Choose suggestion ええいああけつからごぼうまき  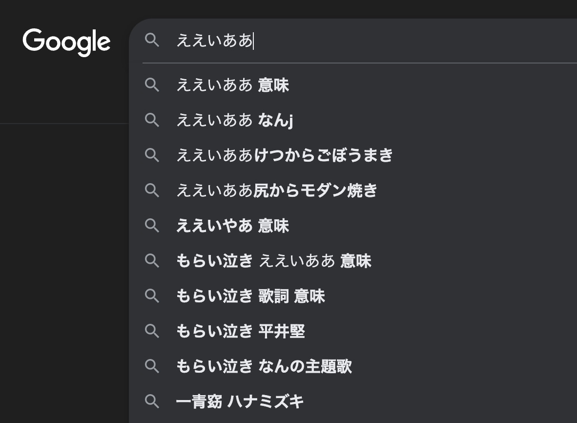(285, 155)
